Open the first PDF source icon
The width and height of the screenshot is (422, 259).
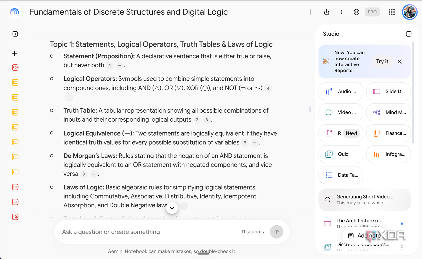15,68
